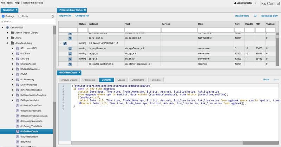
Task: Click the DS_launch_APPSERVER_A workflow icon
Action: pos(65,44)
